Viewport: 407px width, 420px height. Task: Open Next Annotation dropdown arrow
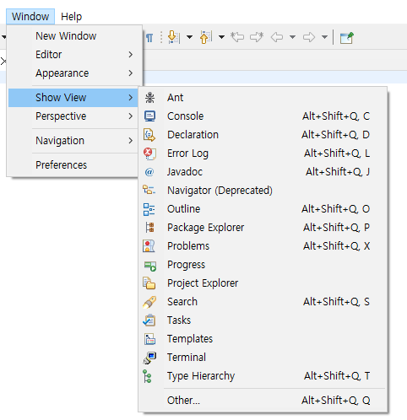[189, 37]
